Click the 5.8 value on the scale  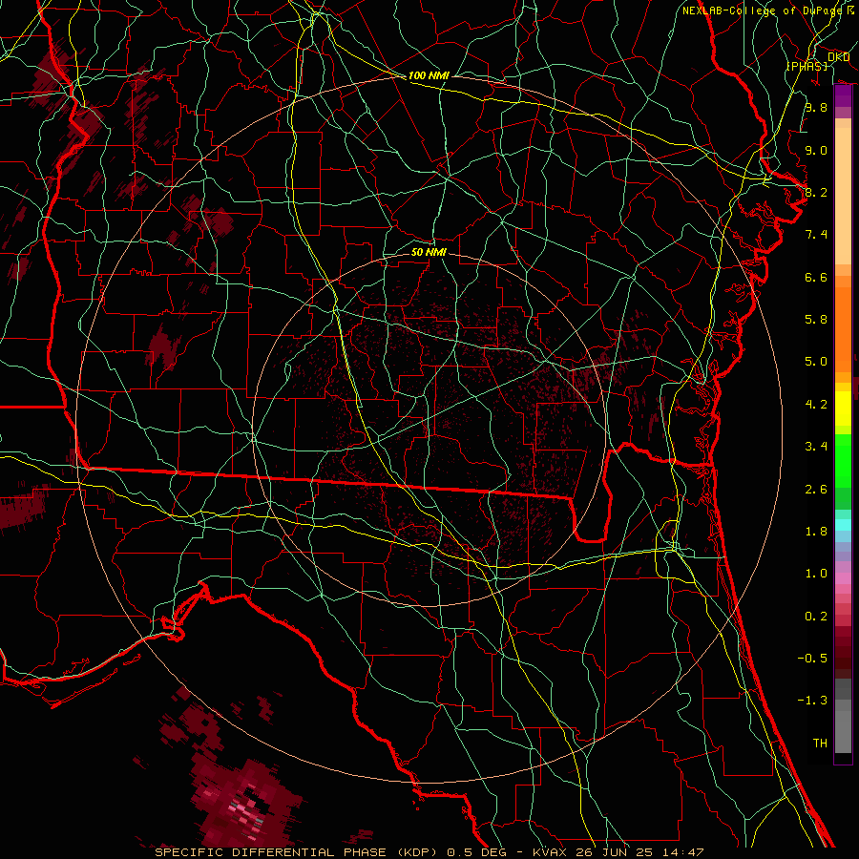(816, 320)
